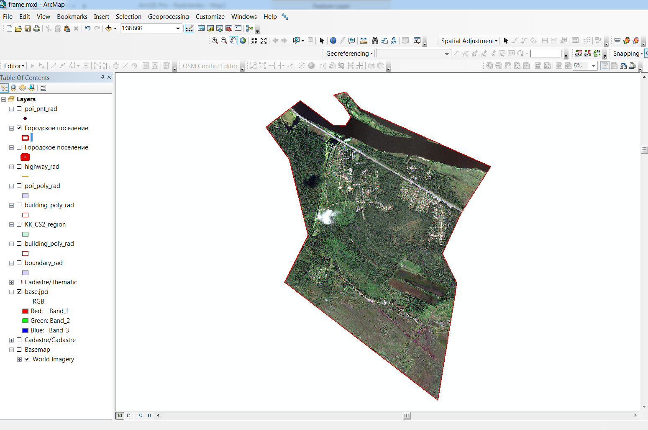Click the Add Data button

109,28
